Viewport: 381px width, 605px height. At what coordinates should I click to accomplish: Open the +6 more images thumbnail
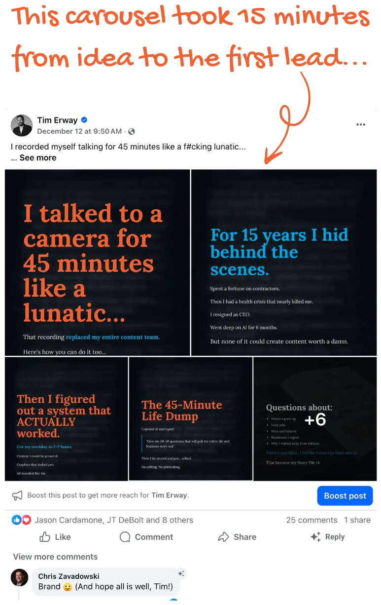(x=315, y=419)
